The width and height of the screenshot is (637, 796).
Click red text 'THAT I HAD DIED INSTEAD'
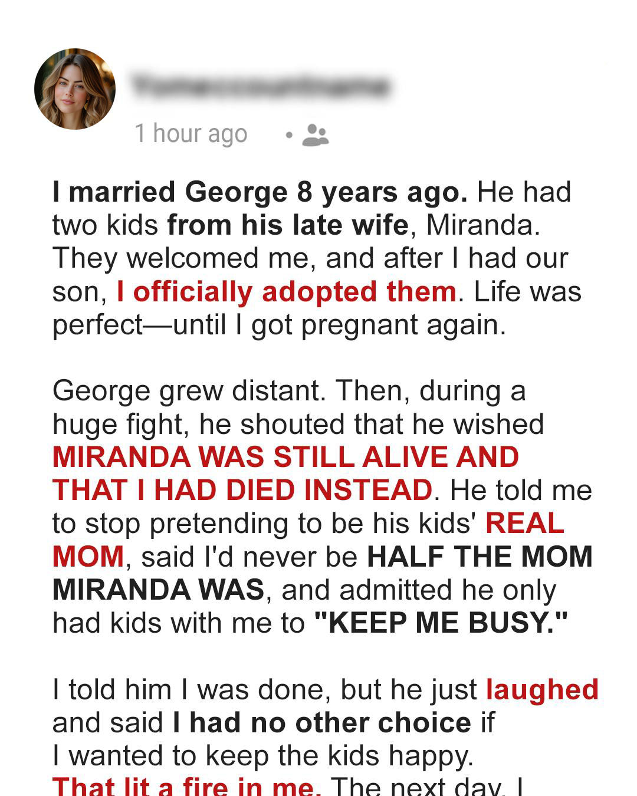[x=242, y=490]
